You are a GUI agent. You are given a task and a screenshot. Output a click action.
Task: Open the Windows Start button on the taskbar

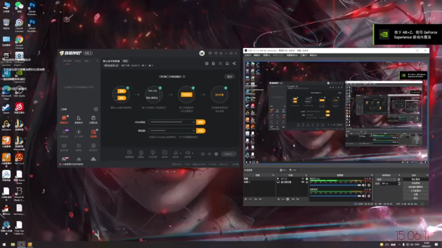[4, 244]
